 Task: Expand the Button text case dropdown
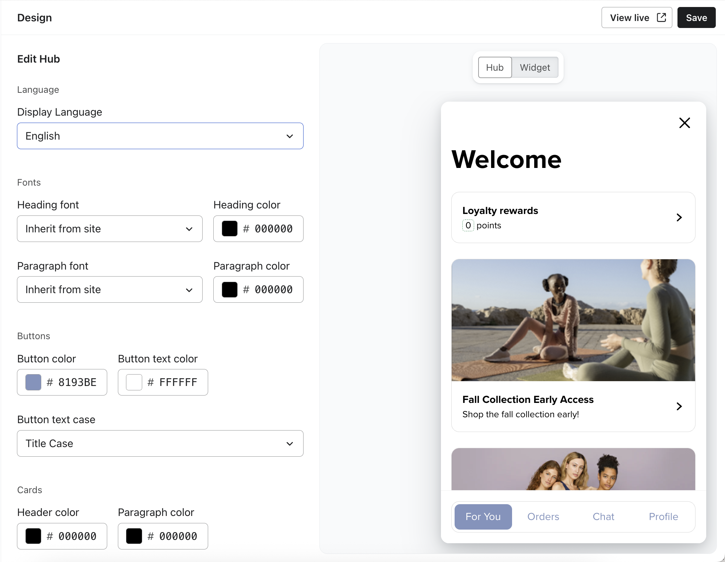(160, 443)
